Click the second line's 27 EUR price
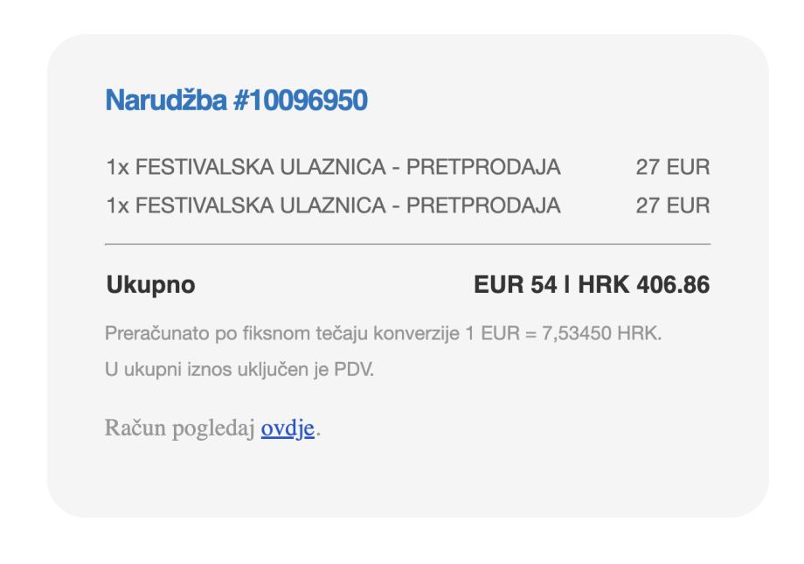 point(672,206)
